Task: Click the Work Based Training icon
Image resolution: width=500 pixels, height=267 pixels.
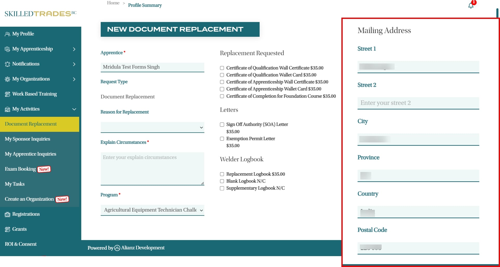Action: point(8,94)
